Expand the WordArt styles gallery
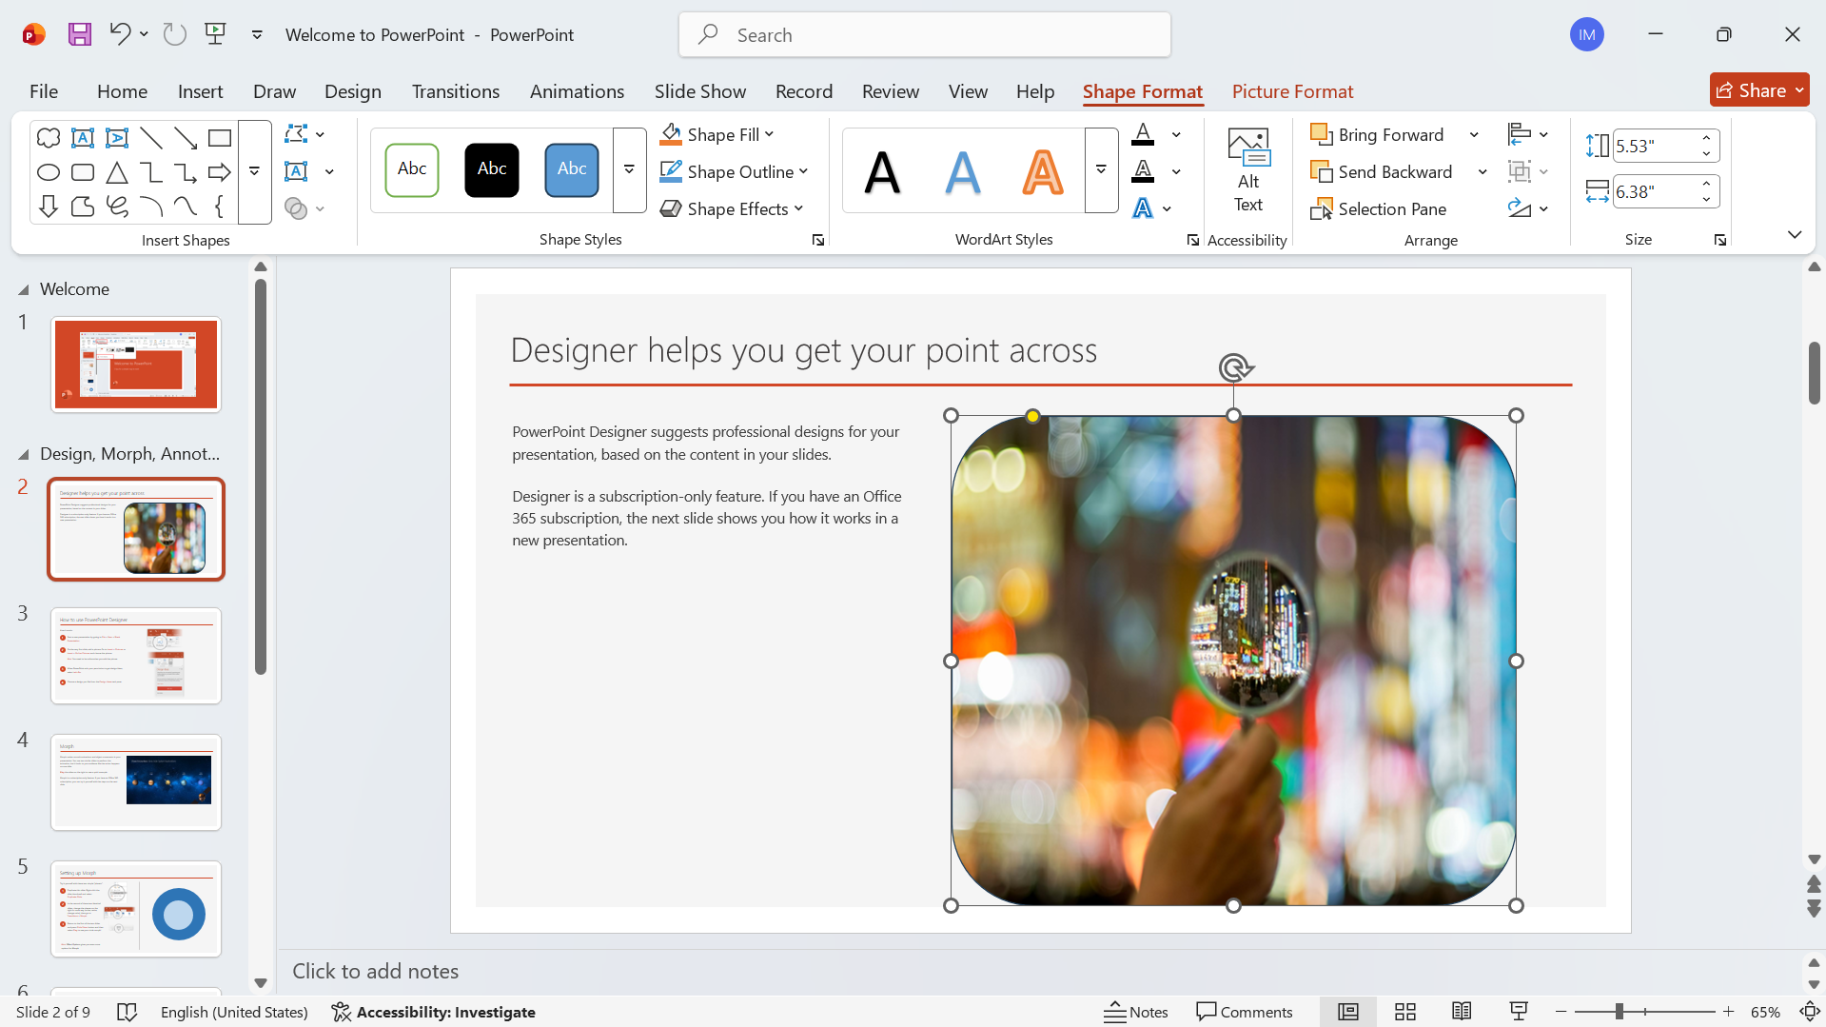Screen dimensions: 1826x1027 pos(1101,170)
